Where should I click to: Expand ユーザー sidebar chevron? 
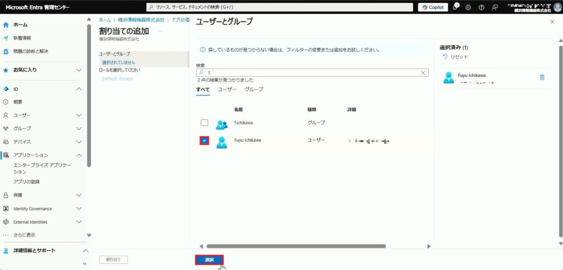point(79,115)
